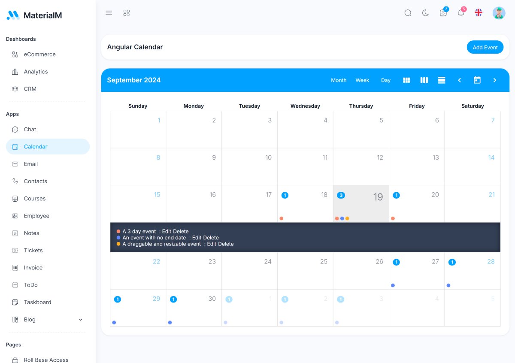Screen dimensions: 515x363
Task: Open notifications bell with 5 alerts
Action: tap(461, 13)
